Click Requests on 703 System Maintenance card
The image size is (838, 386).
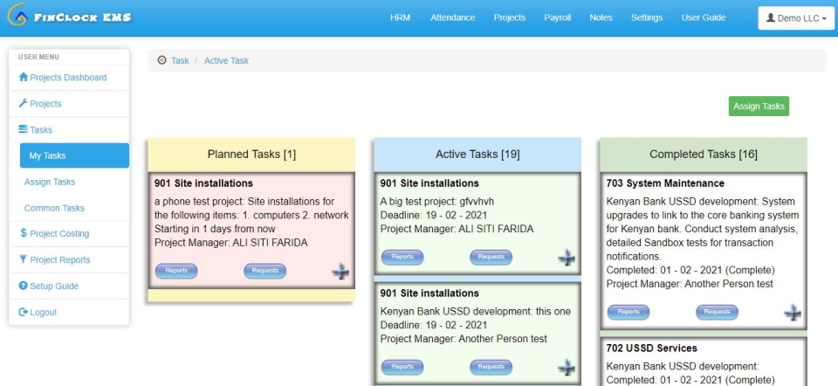(718, 312)
